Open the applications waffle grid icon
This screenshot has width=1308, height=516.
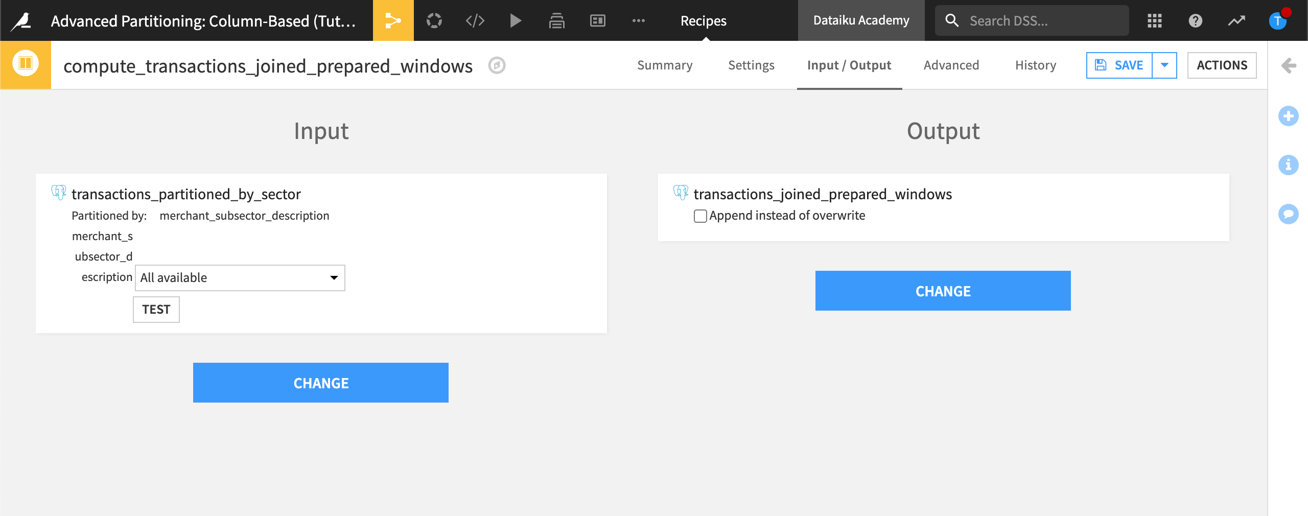tap(1154, 20)
